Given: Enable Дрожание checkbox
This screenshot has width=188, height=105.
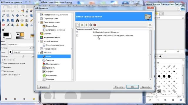Looking at the screenshot, I should click(x=3, y=67).
